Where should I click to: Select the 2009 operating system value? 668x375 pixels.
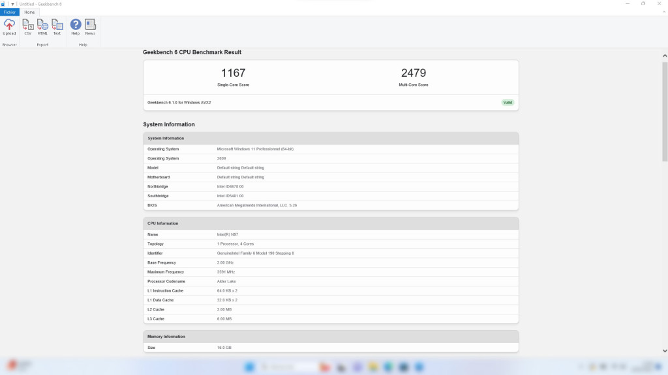click(221, 158)
